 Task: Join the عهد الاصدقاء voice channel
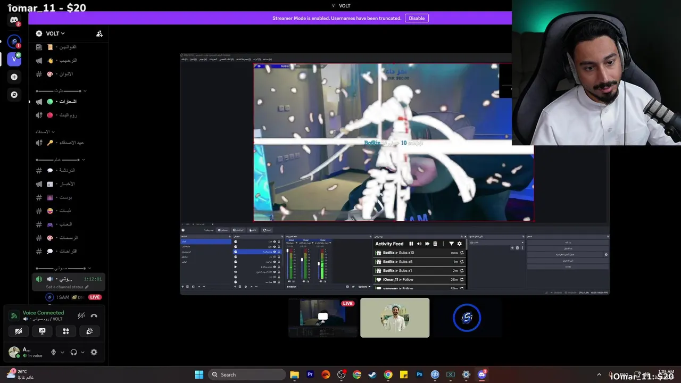(x=68, y=143)
